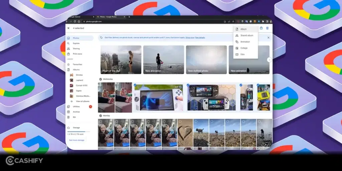Select the heart in sand photo

point(179,122)
